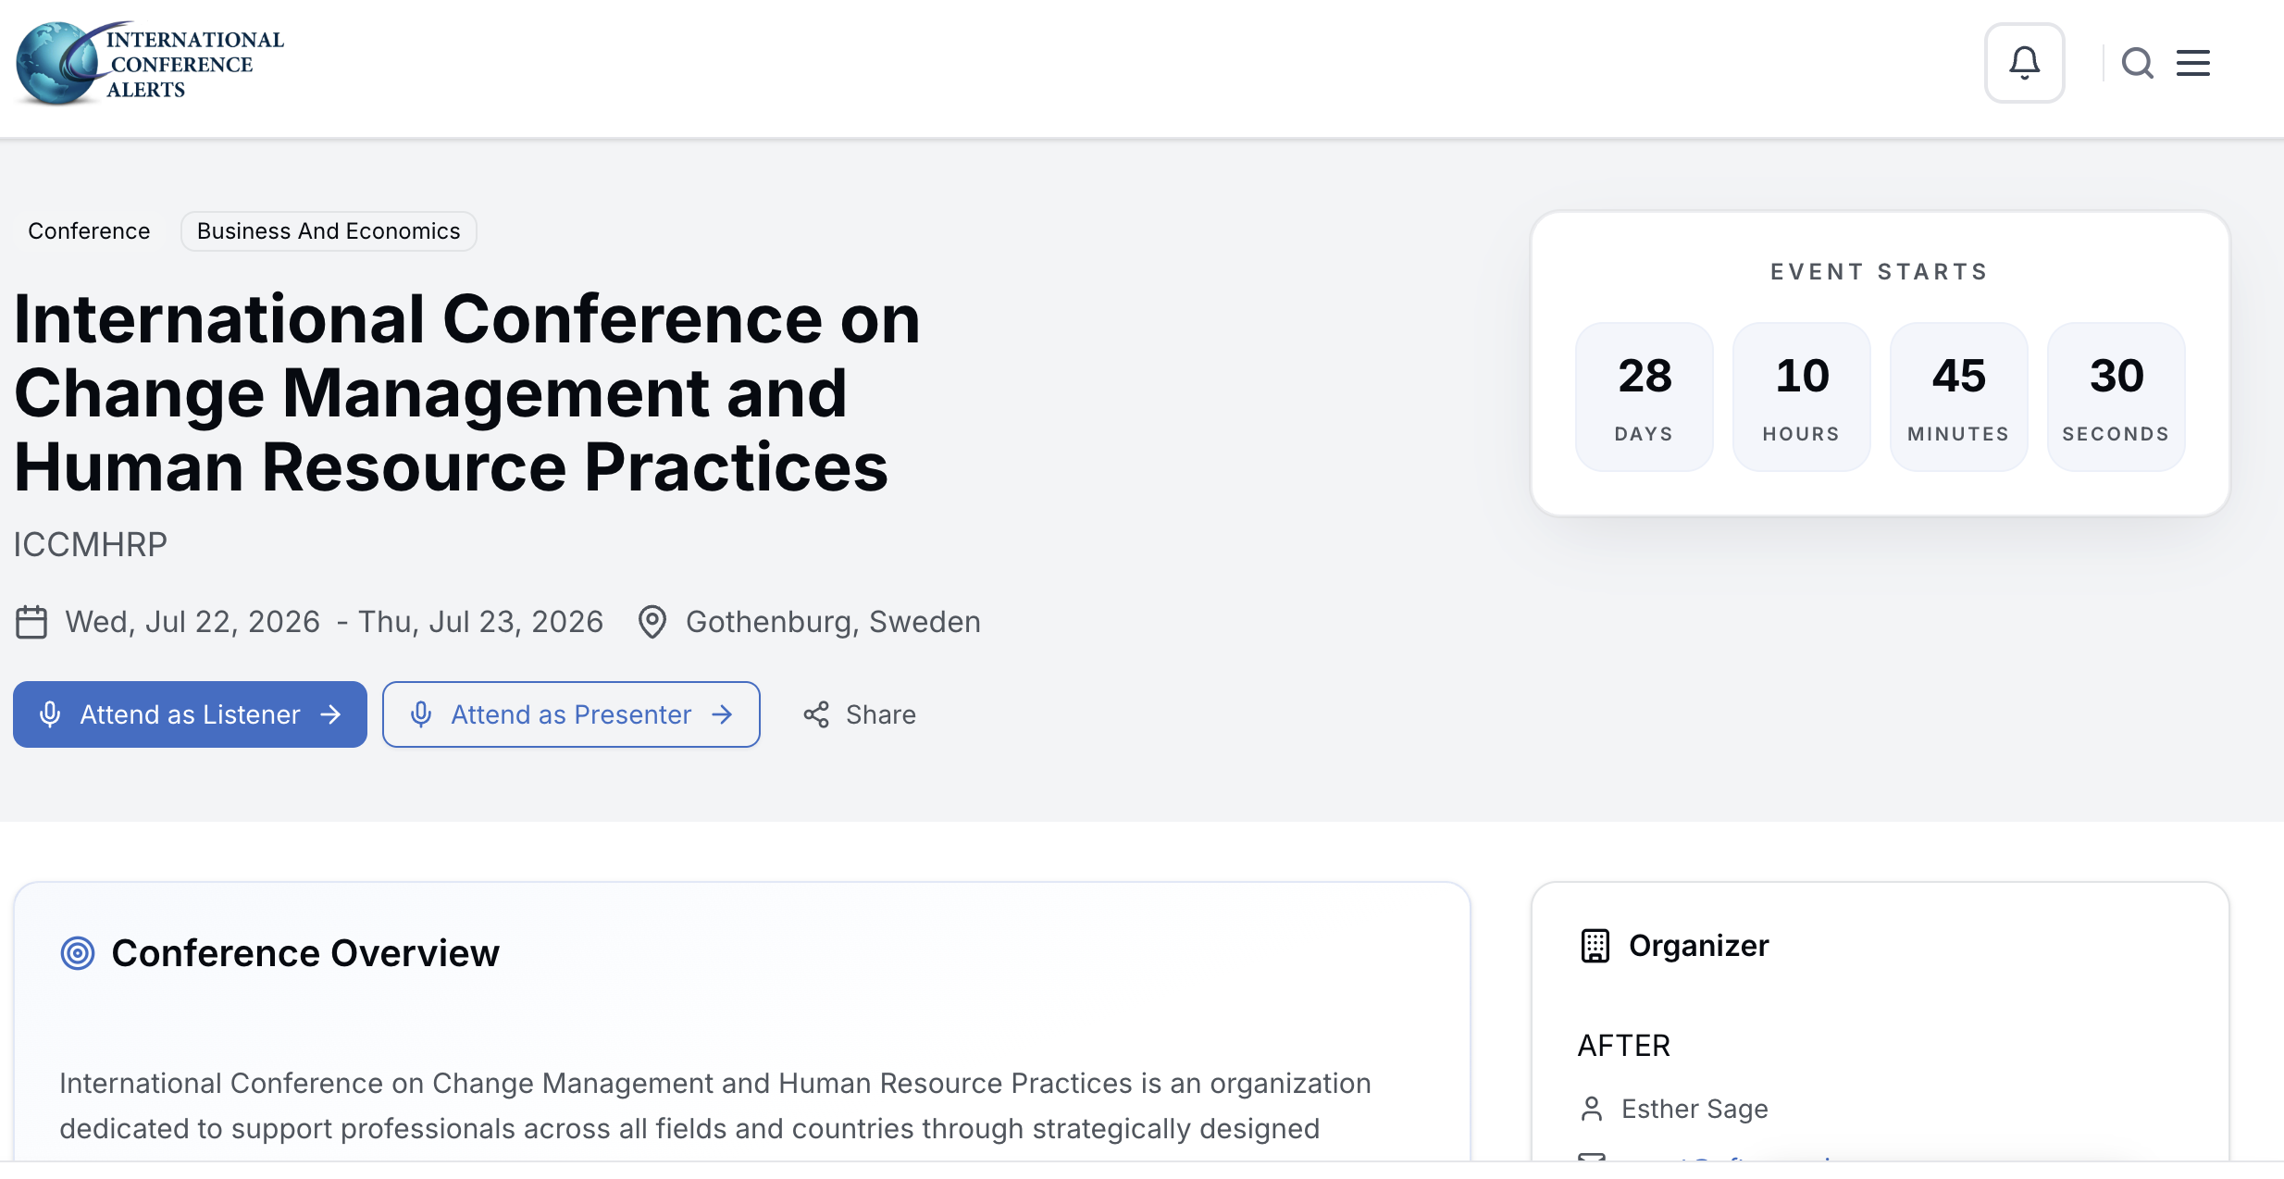Open the hamburger menu icon

[2192, 63]
